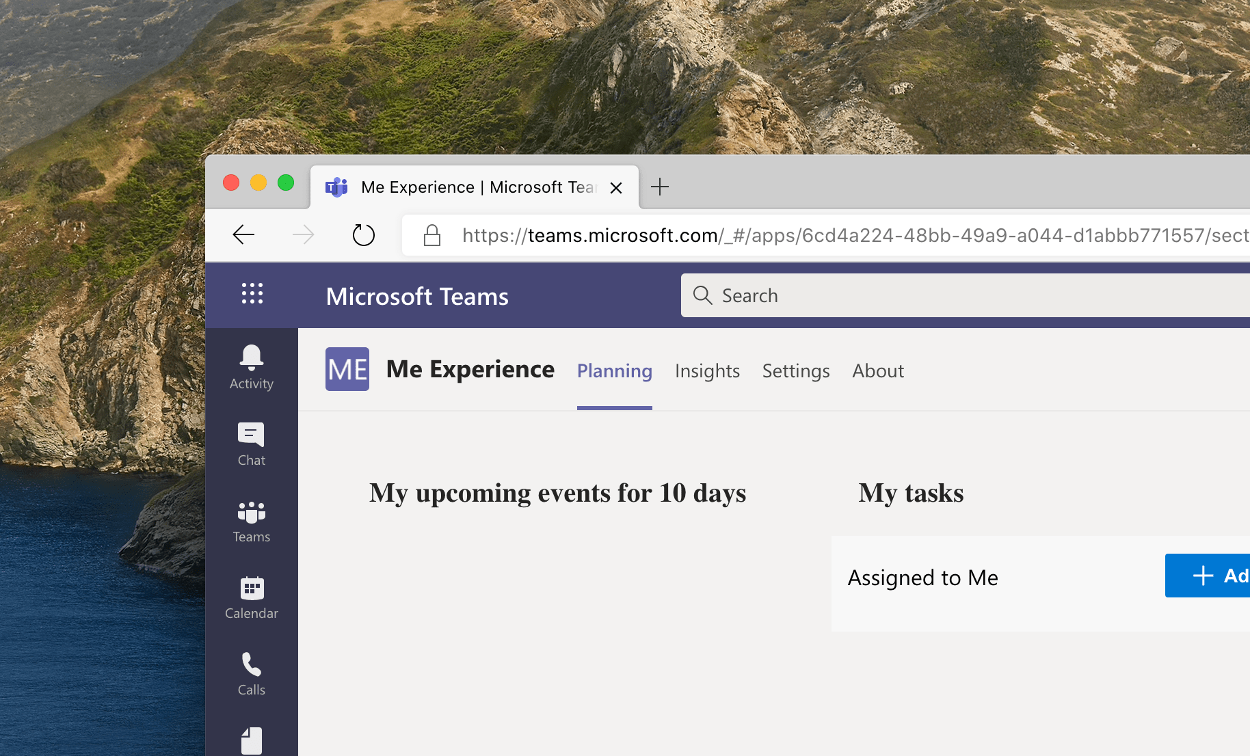Click the browser forward arrow
Screen dimensions: 1250x756
pyautogui.click(x=304, y=235)
